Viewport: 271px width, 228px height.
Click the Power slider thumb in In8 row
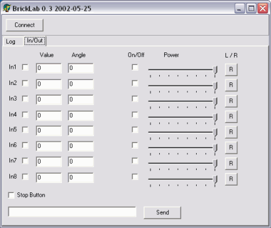tap(215, 179)
